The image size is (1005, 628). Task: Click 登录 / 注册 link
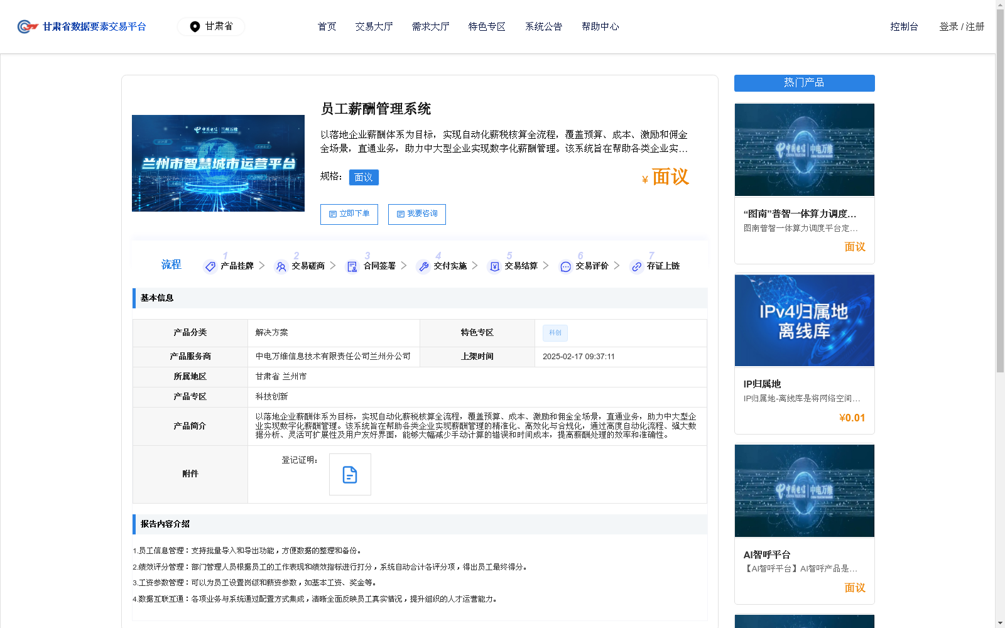[962, 26]
